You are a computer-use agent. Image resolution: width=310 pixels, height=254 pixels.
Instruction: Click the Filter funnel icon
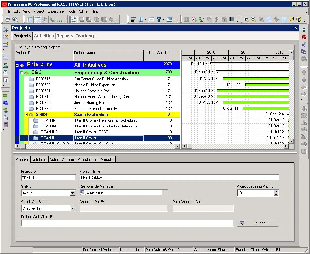(x=159, y=19)
